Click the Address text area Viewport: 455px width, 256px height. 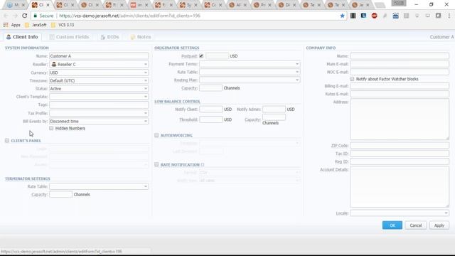point(400,119)
